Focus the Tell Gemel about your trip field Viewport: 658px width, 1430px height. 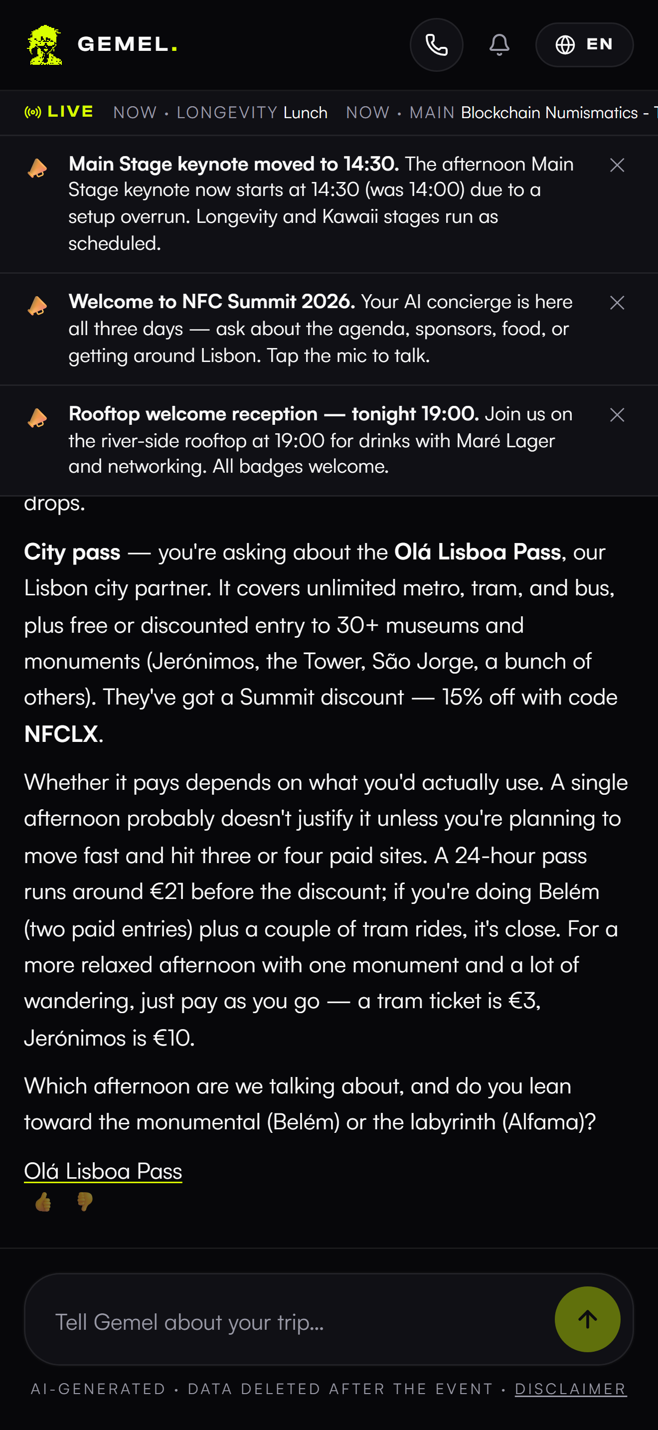point(289,1322)
